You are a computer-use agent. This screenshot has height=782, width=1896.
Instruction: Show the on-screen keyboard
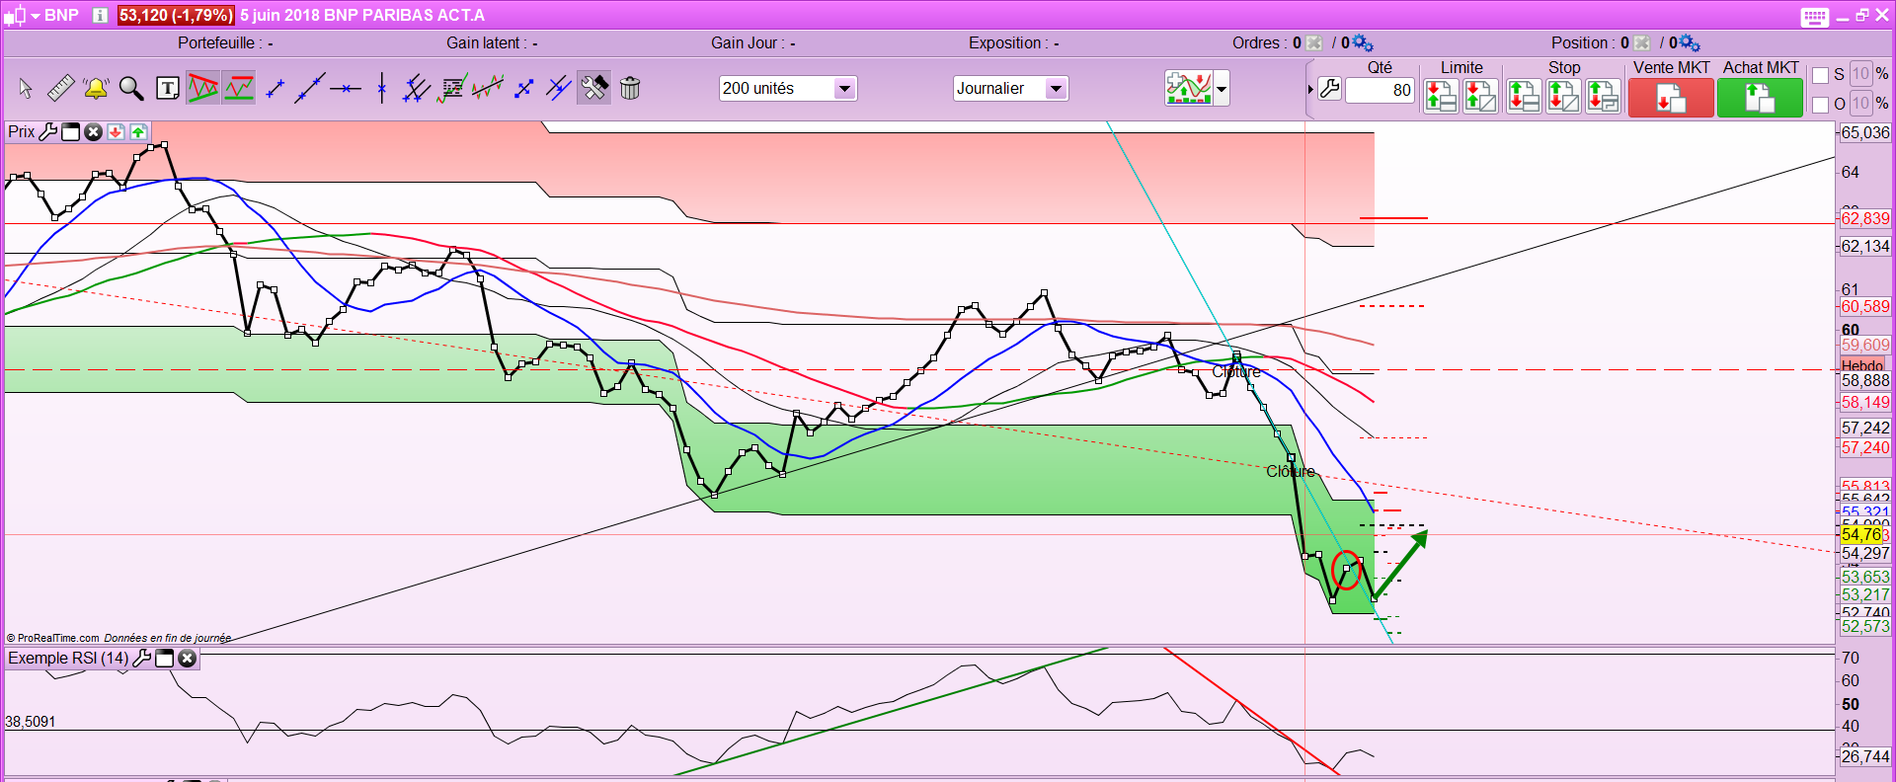(1814, 16)
